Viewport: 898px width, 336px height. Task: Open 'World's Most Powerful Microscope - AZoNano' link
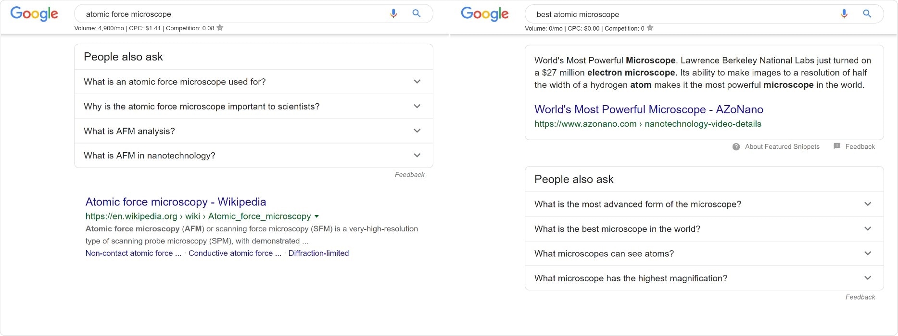click(649, 109)
